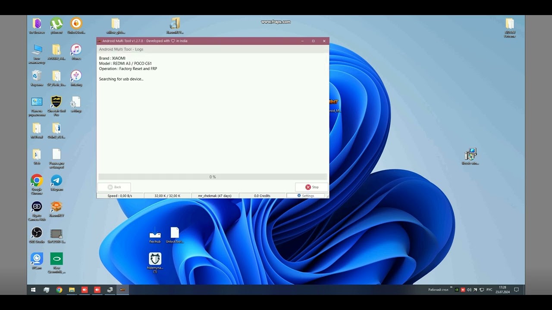Viewport: 552px width, 310px height.
Task: Click the 0% progress bar
Action: [x=213, y=177]
